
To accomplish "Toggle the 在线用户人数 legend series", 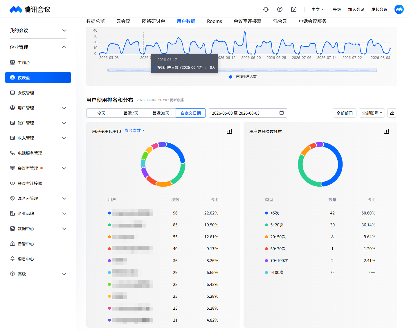I will pos(242,77).
